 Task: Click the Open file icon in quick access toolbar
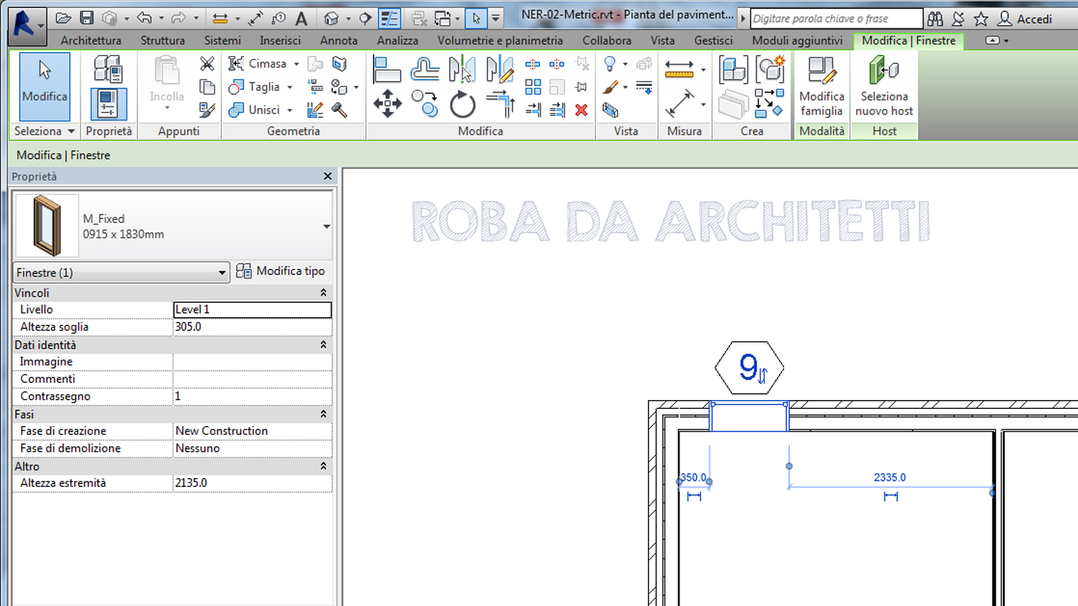click(x=64, y=17)
